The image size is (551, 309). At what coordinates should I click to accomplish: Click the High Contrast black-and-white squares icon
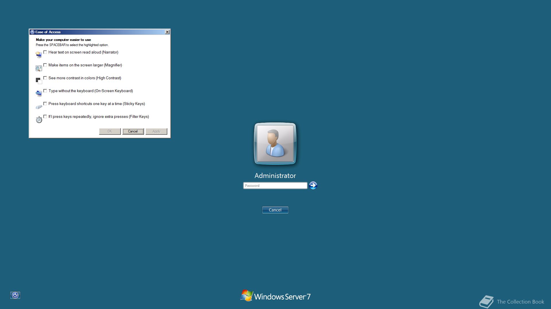click(39, 81)
